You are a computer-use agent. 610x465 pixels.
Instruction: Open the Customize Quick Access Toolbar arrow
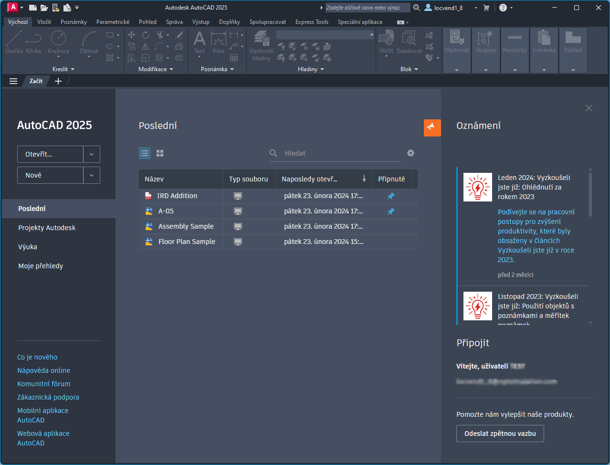point(77,8)
